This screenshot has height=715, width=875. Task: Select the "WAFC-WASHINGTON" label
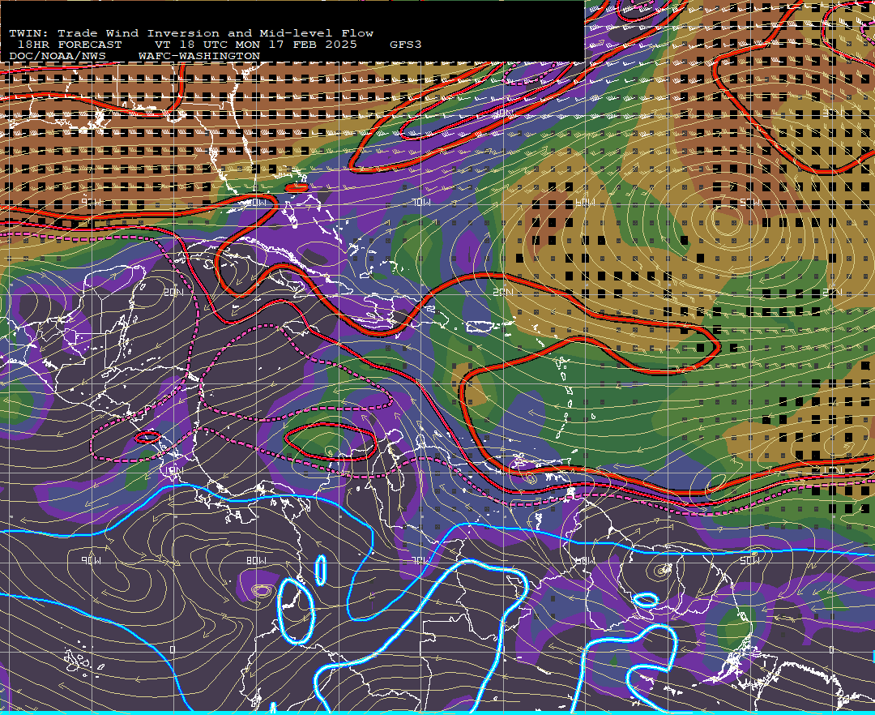(199, 56)
